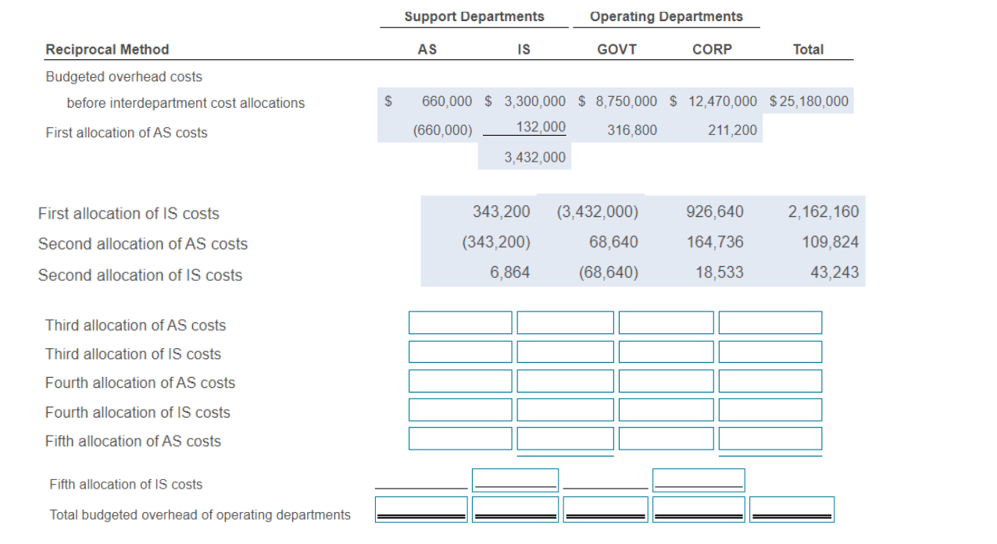Click the Third allocation of AS costs AS input box
The width and height of the screenshot is (997, 544).
coord(459,322)
